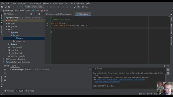Click the Save All disk icon
173x97 pixels.
pos(5,7)
